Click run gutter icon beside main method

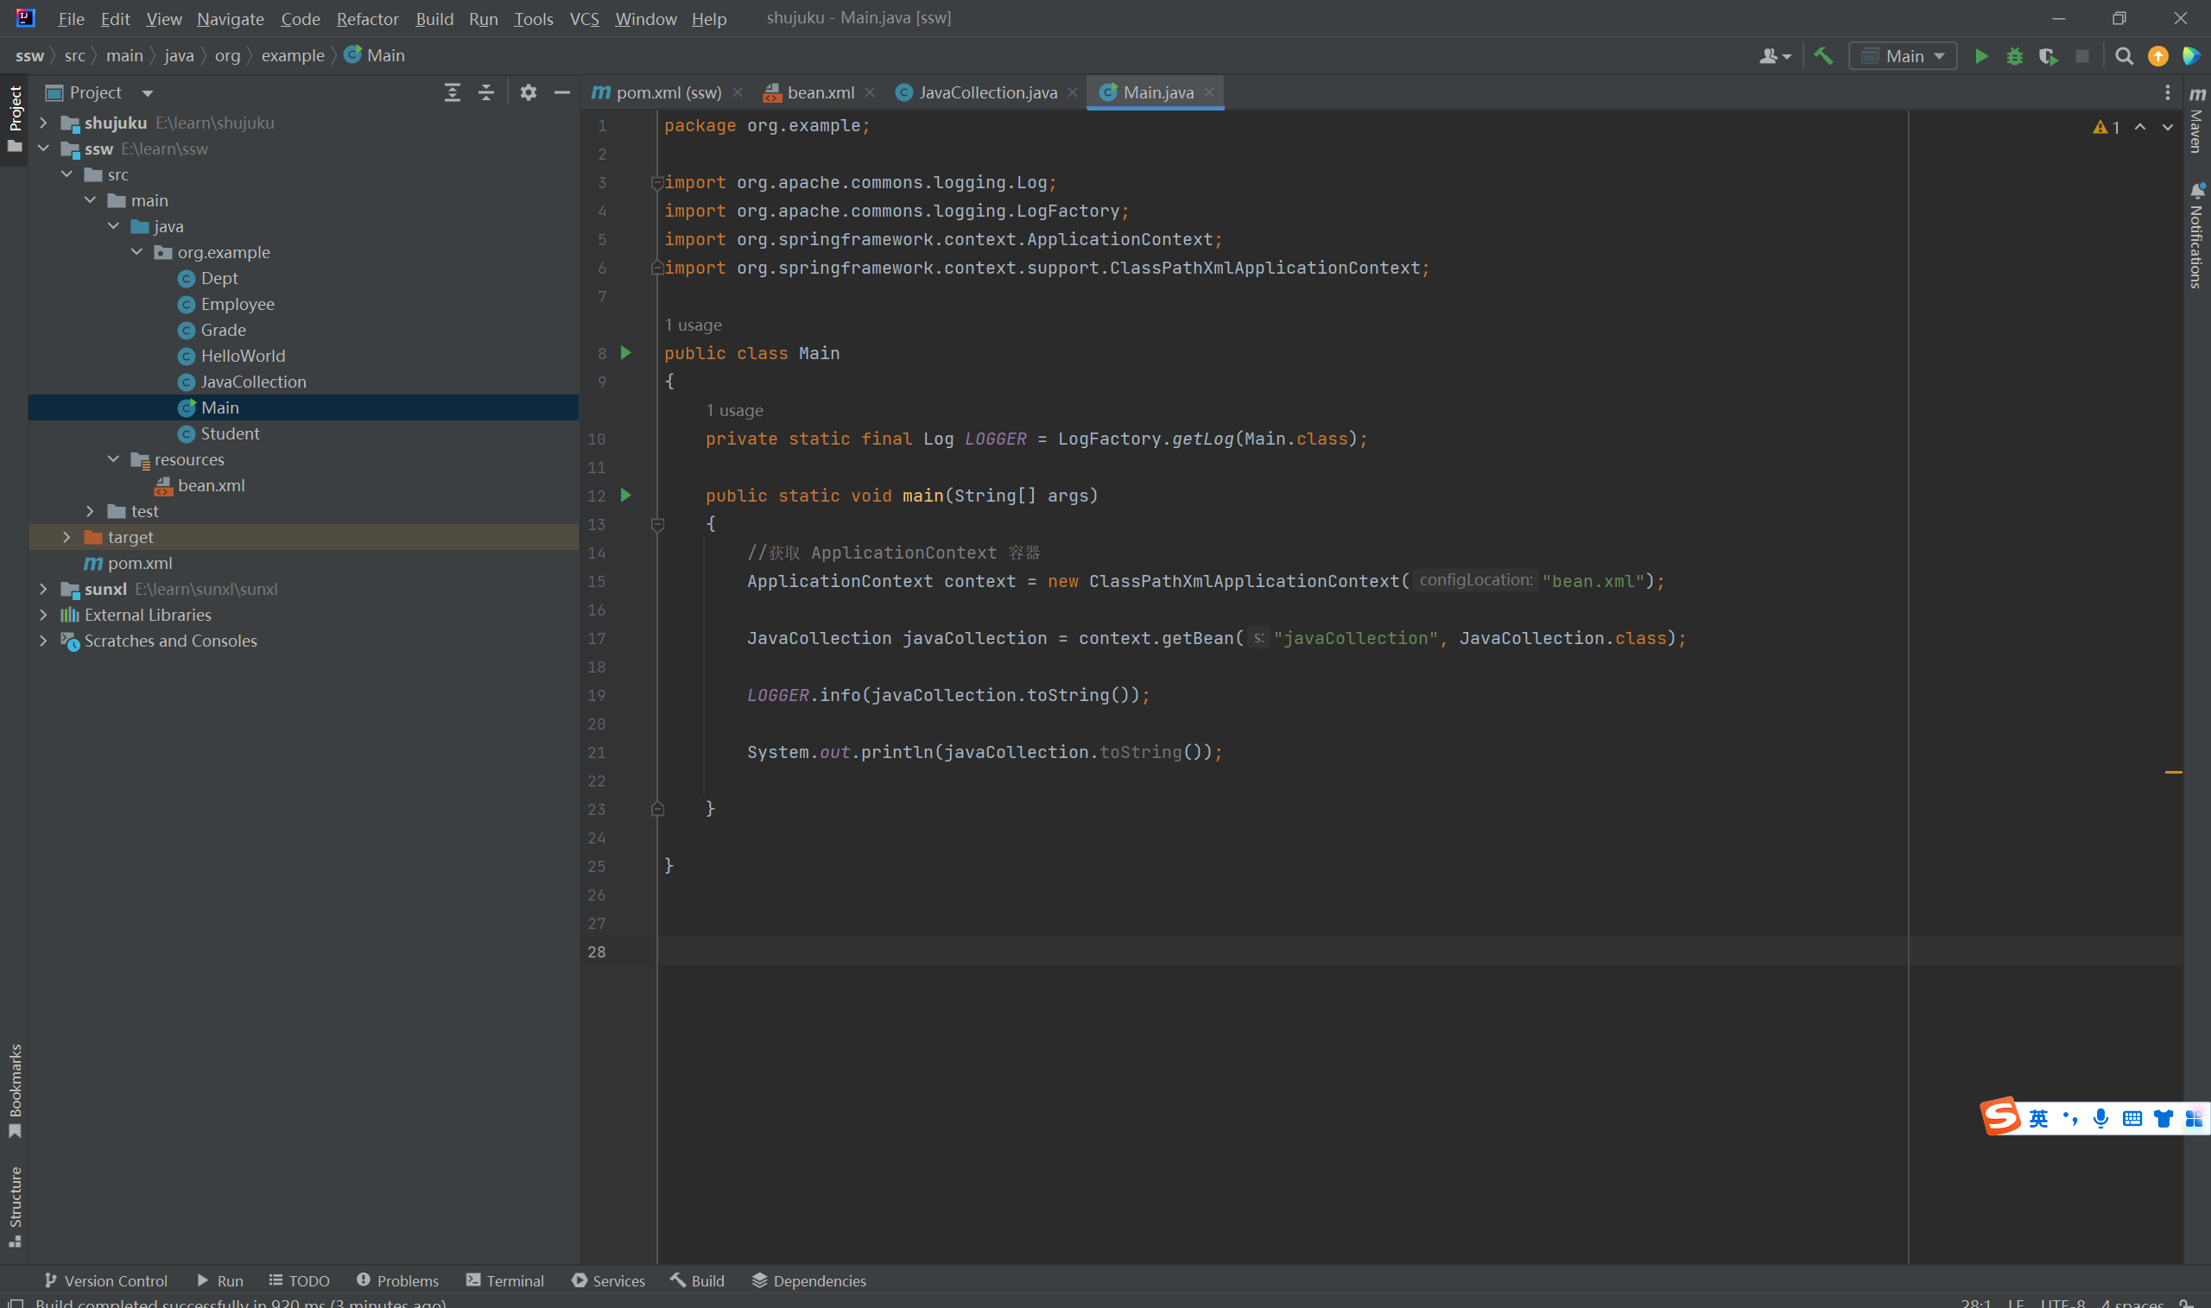[x=626, y=496]
